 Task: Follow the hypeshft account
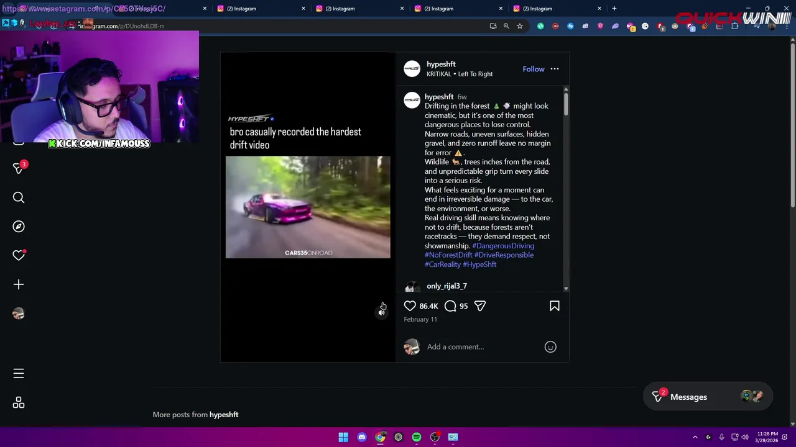[x=534, y=69]
